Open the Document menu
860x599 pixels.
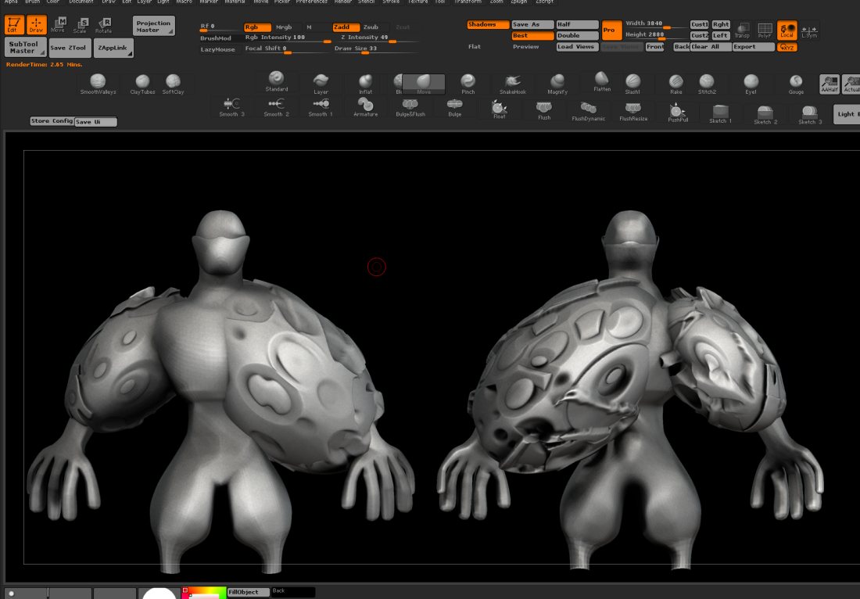click(x=81, y=2)
